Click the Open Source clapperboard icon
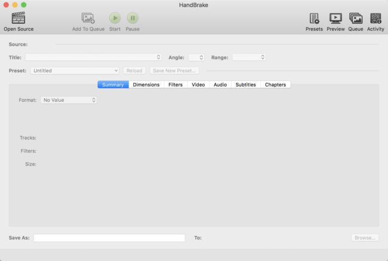Viewport: 388px width, 261px height. [19, 18]
